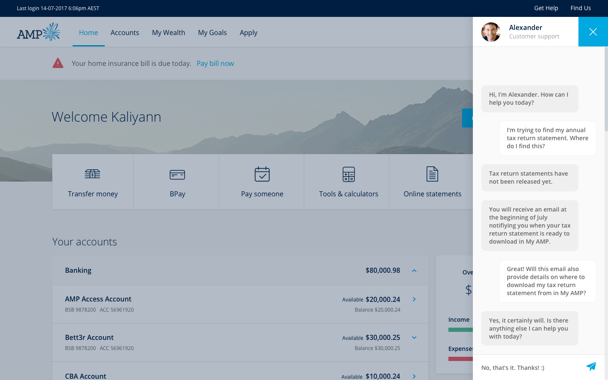608x380 pixels.
Task: Click the $20,000.24 available amount
Action: [383, 299]
